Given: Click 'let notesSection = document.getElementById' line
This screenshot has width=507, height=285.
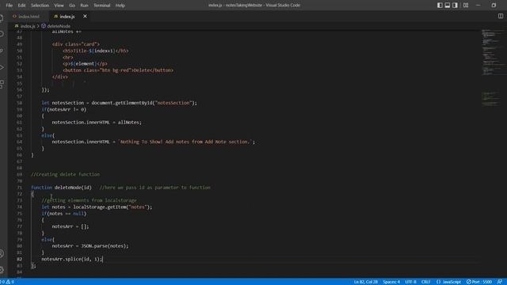Looking at the screenshot, I should click(119, 103).
